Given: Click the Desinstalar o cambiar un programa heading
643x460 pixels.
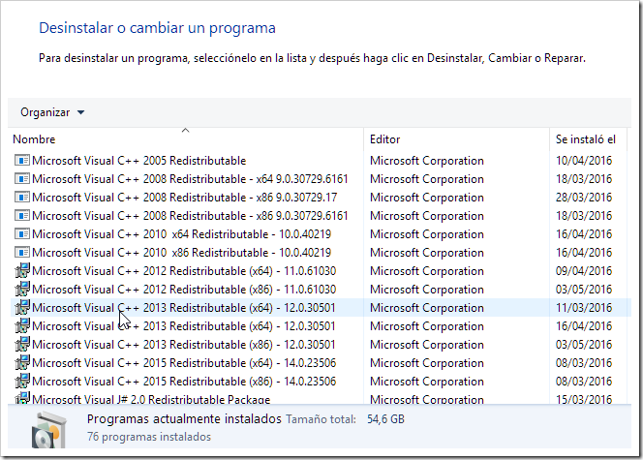Looking at the screenshot, I should (157, 28).
